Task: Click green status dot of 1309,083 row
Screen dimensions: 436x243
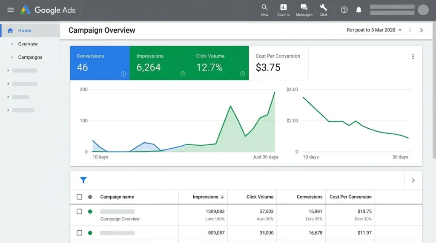Action: (90, 212)
